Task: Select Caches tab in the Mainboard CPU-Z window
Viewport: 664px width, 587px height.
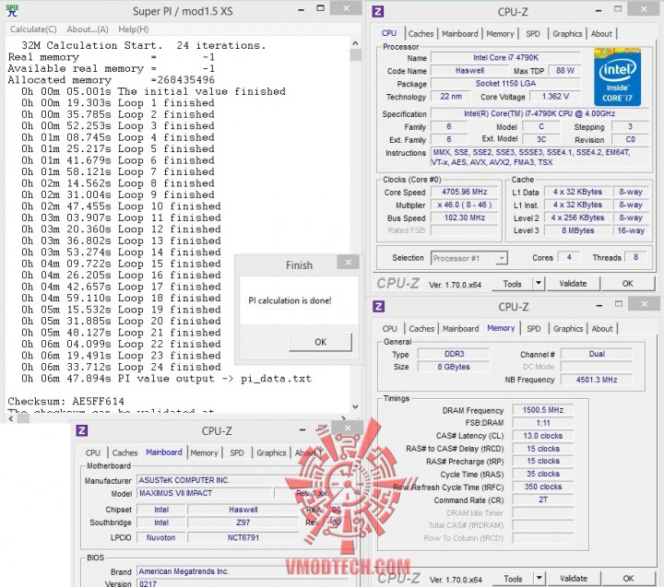Action: coord(125,452)
